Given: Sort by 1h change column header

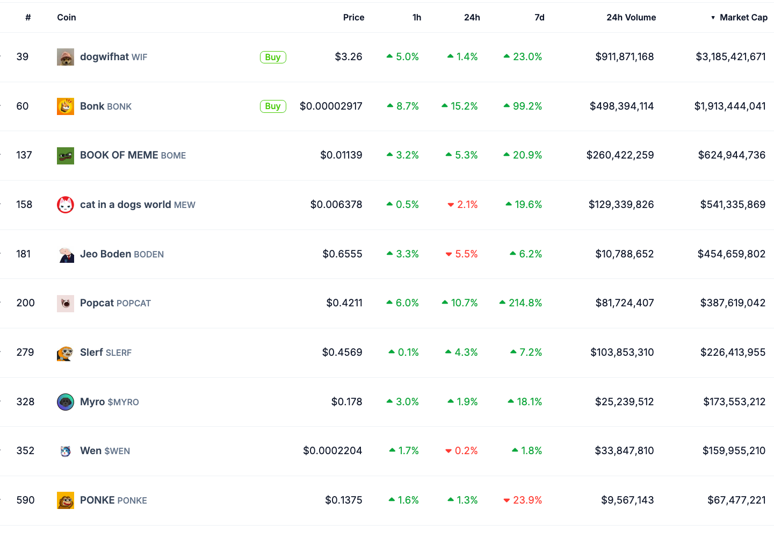Looking at the screenshot, I should coord(416,18).
